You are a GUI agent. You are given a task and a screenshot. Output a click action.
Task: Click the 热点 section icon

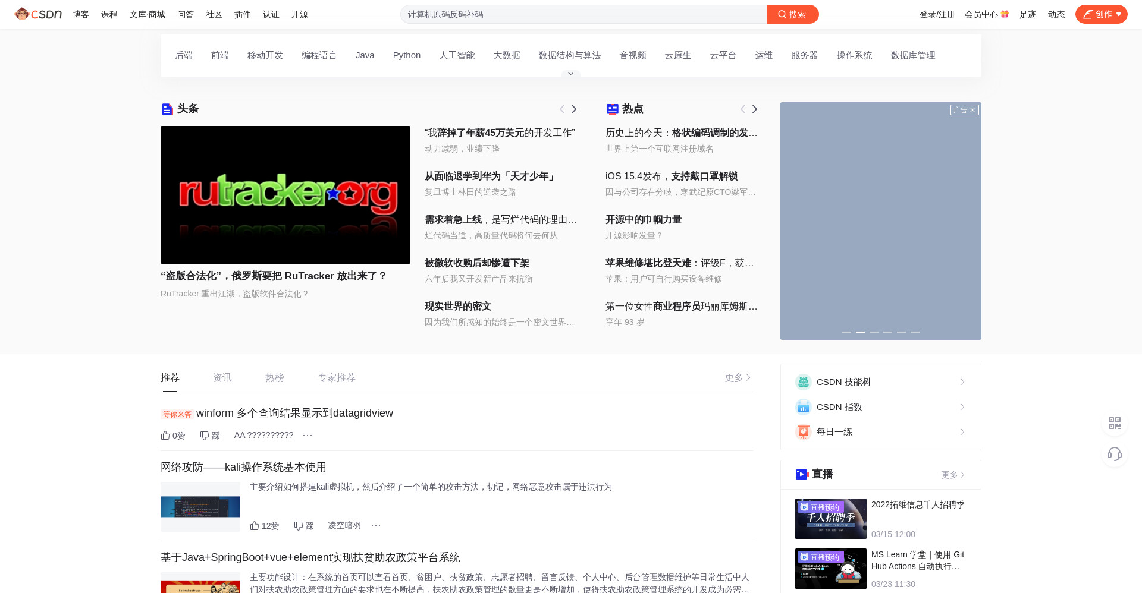click(612, 109)
